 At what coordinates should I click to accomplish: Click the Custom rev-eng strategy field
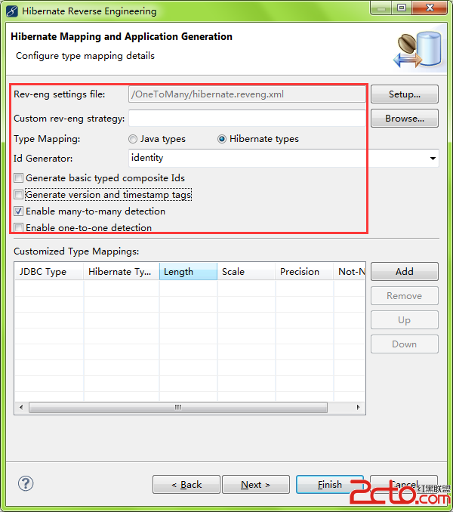pyautogui.click(x=247, y=119)
